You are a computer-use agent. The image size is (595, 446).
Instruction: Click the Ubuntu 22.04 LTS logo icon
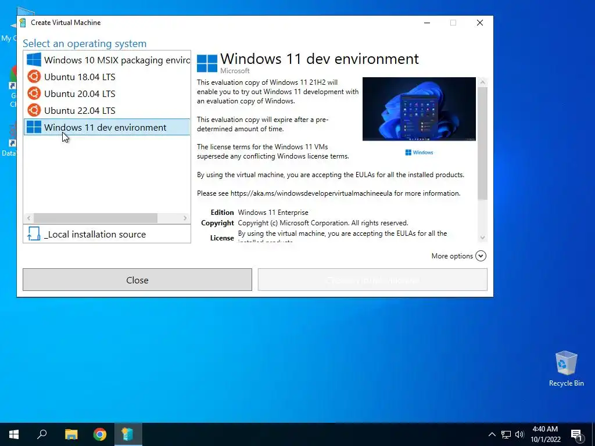pyautogui.click(x=34, y=110)
